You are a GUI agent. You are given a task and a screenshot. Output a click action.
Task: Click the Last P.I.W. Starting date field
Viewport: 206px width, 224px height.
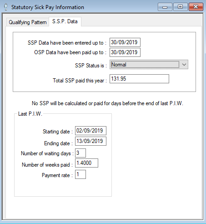point(90,131)
